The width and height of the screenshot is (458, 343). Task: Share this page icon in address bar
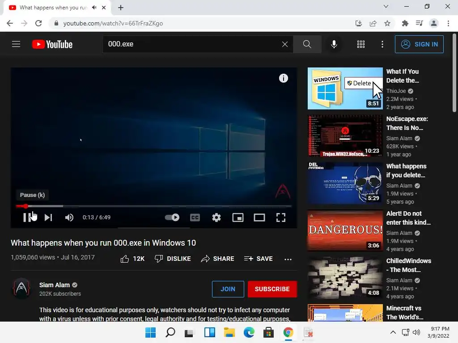pos(373,23)
